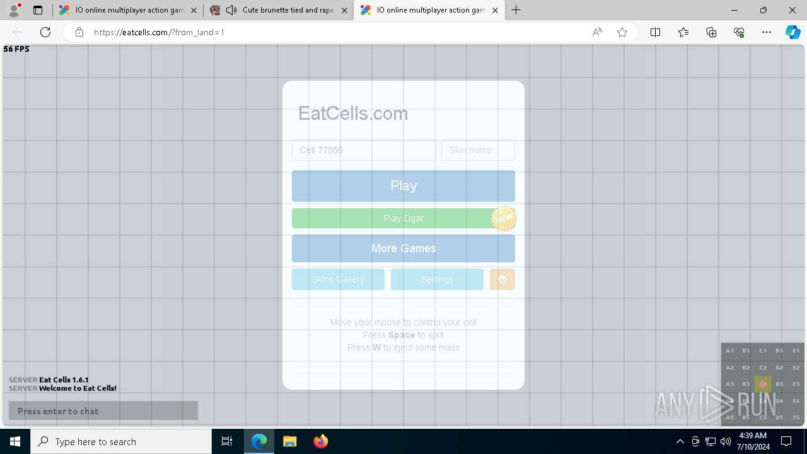Launch Firefox from taskbar
The image size is (807, 454).
tap(320, 441)
